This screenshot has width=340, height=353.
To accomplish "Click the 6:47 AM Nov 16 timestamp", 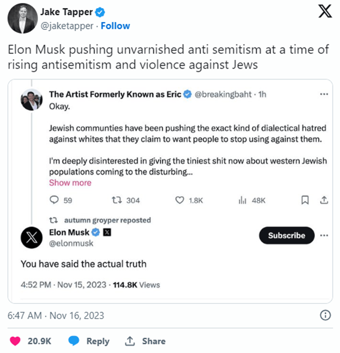I will pos(56,315).
